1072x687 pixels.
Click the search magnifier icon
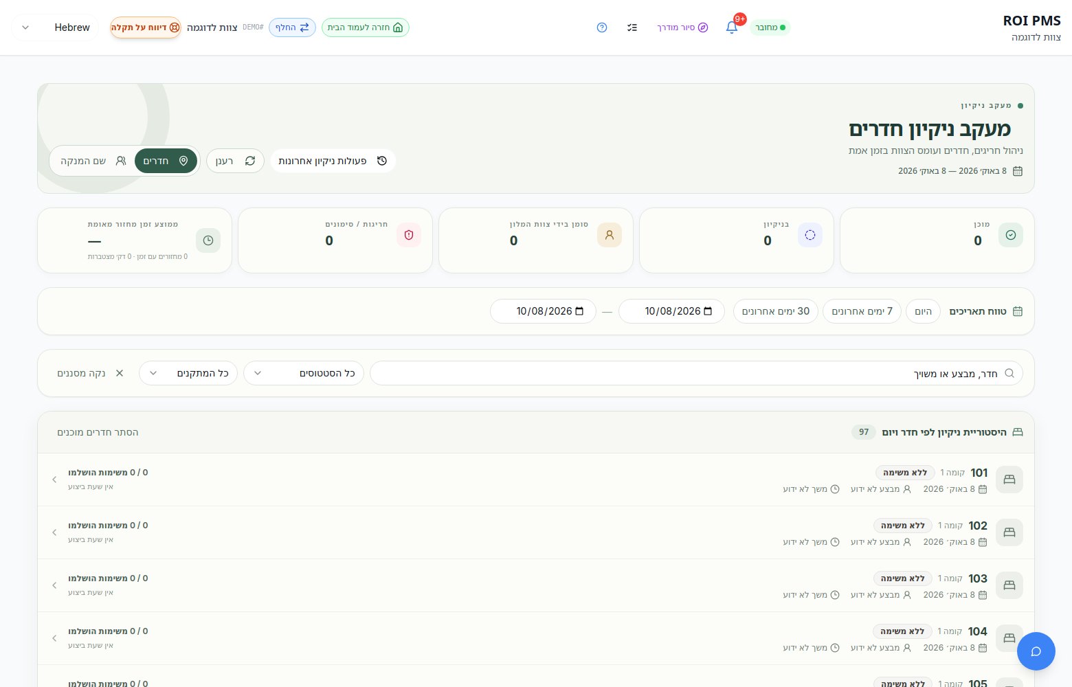pyautogui.click(x=1009, y=373)
